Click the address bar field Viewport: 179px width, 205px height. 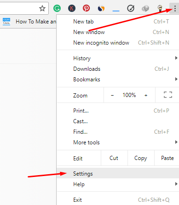click(24, 8)
